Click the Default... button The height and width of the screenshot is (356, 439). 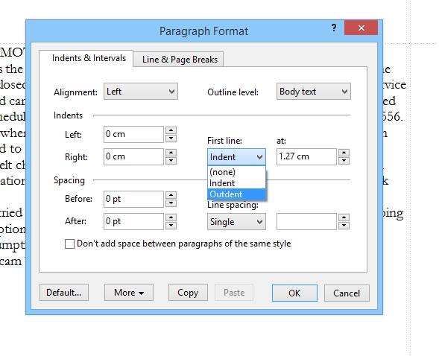click(64, 293)
